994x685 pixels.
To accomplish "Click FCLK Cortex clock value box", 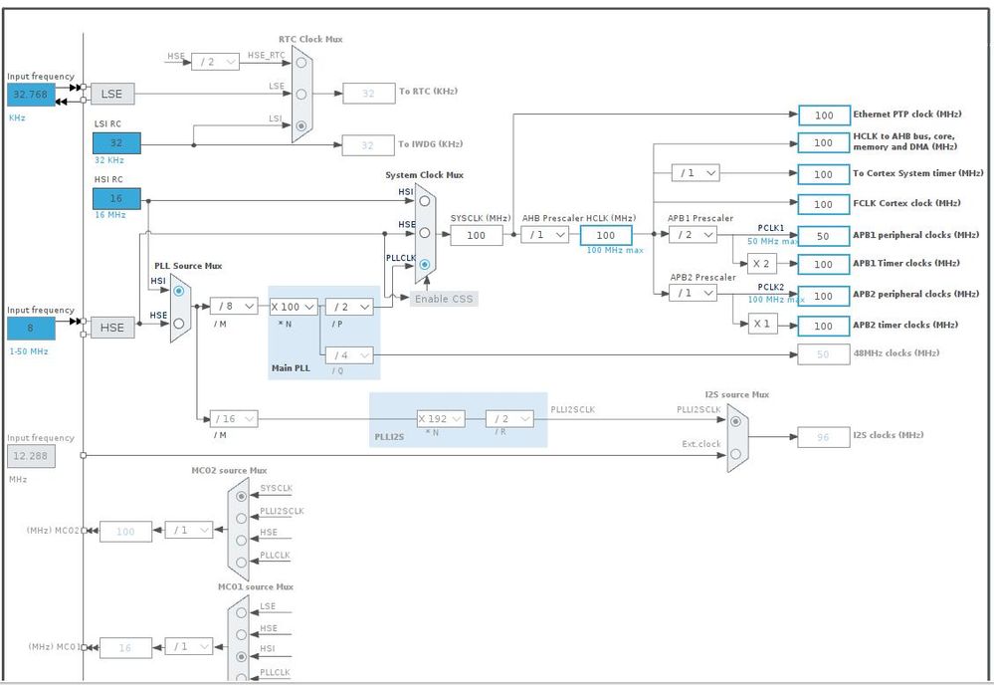I will pyautogui.click(x=824, y=205).
